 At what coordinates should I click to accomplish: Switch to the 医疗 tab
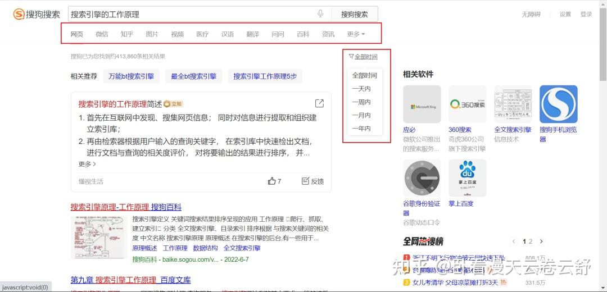click(x=202, y=34)
